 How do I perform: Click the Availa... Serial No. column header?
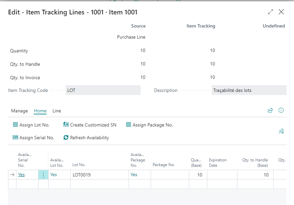coord(25,160)
